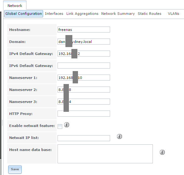The width and height of the screenshot is (184, 175).
Task: Focus the Hostname field containing freenas
Action: pos(84,30)
